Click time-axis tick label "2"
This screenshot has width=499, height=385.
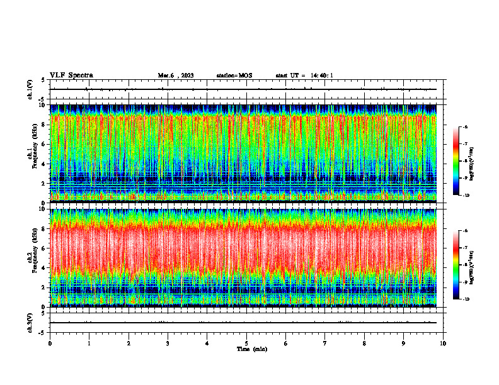pyautogui.click(x=129, y=343)
